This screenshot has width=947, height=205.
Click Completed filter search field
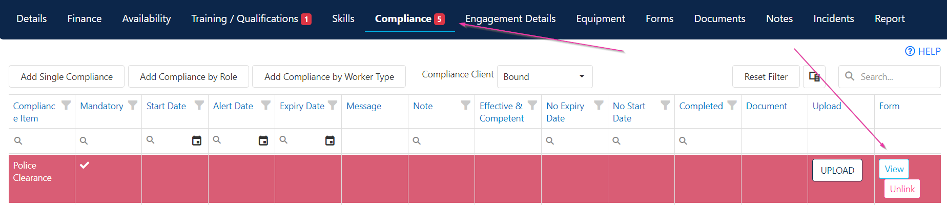click(708, 140)
